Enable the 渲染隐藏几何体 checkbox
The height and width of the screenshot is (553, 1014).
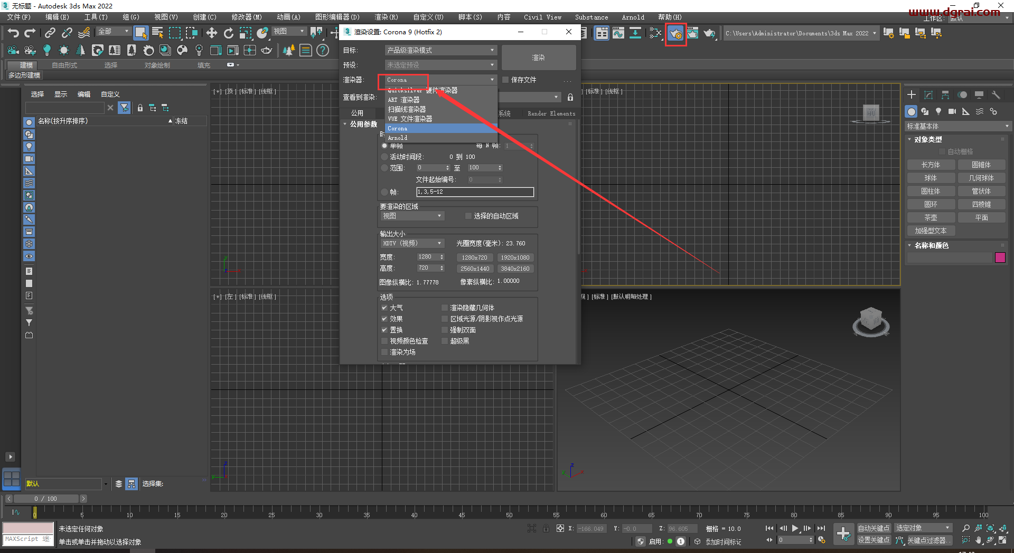pyautogui.click(x=445, y=308)
